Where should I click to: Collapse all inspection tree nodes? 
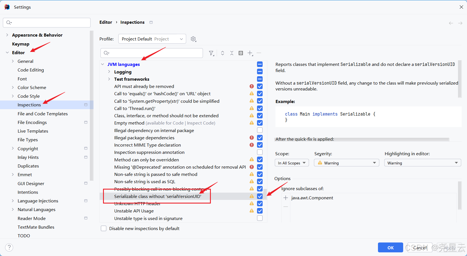[x=232, y=53]
